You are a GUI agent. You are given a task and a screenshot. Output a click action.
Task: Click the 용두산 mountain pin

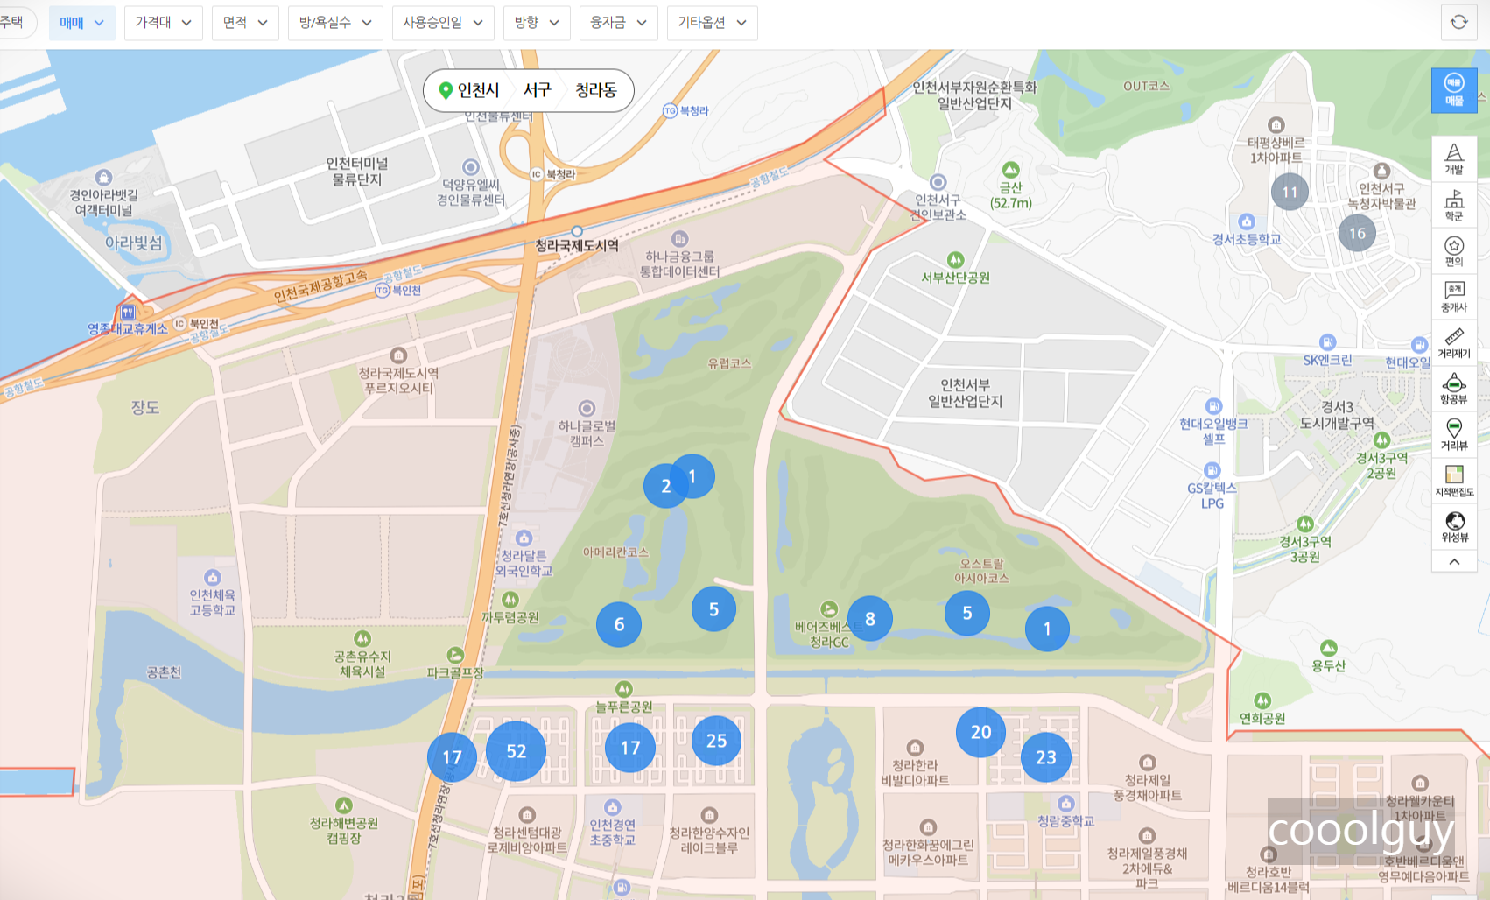[1329, 648]
